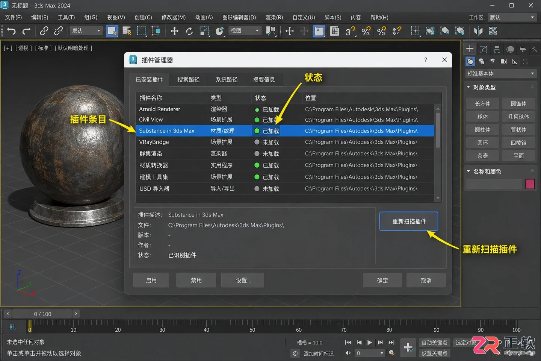This screenshot has height=361, width=541.
Task: Confirm with the 确定 button
Action: 382,280
